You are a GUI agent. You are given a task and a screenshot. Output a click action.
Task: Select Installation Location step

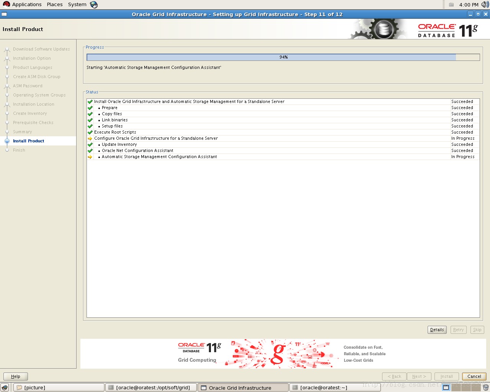coord(34,104)
